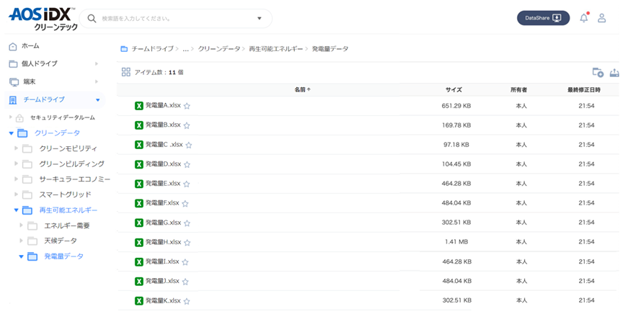Image resolution: width=628 pixels, height=327 pixels.
Task: Star the file 発電量B.xlsx
Action: (x=187, y=125)
